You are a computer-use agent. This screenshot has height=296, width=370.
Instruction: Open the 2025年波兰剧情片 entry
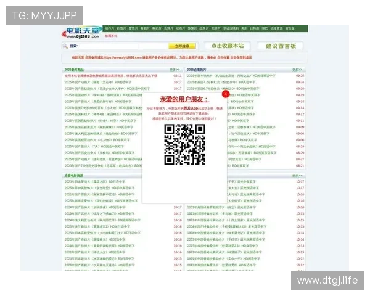(x=97, y=226)
